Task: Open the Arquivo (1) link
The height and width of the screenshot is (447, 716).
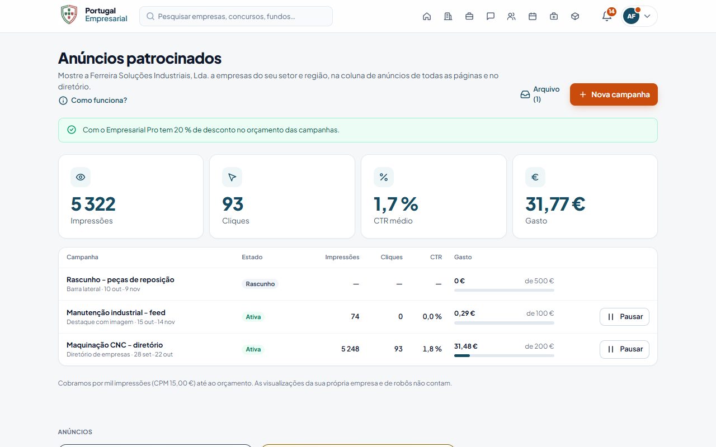Action: [x=540, y=94]
